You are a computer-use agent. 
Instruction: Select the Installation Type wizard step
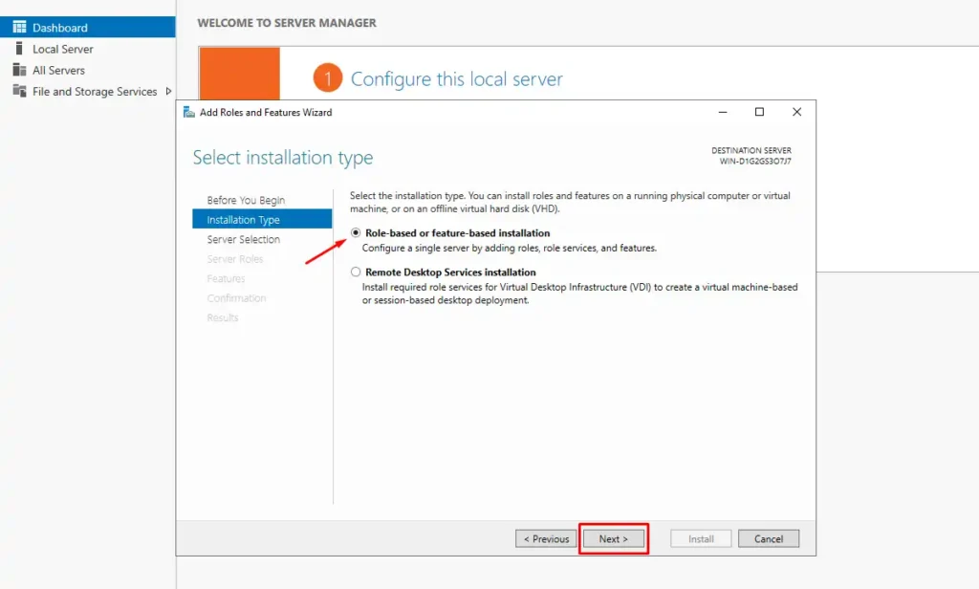click(262, 219)
